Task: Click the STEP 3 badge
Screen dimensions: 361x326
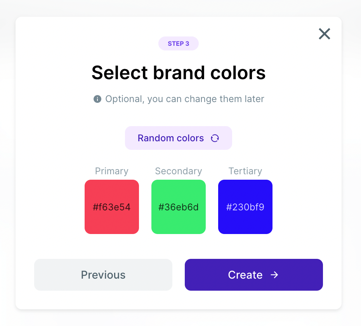Action: [179, 43]
